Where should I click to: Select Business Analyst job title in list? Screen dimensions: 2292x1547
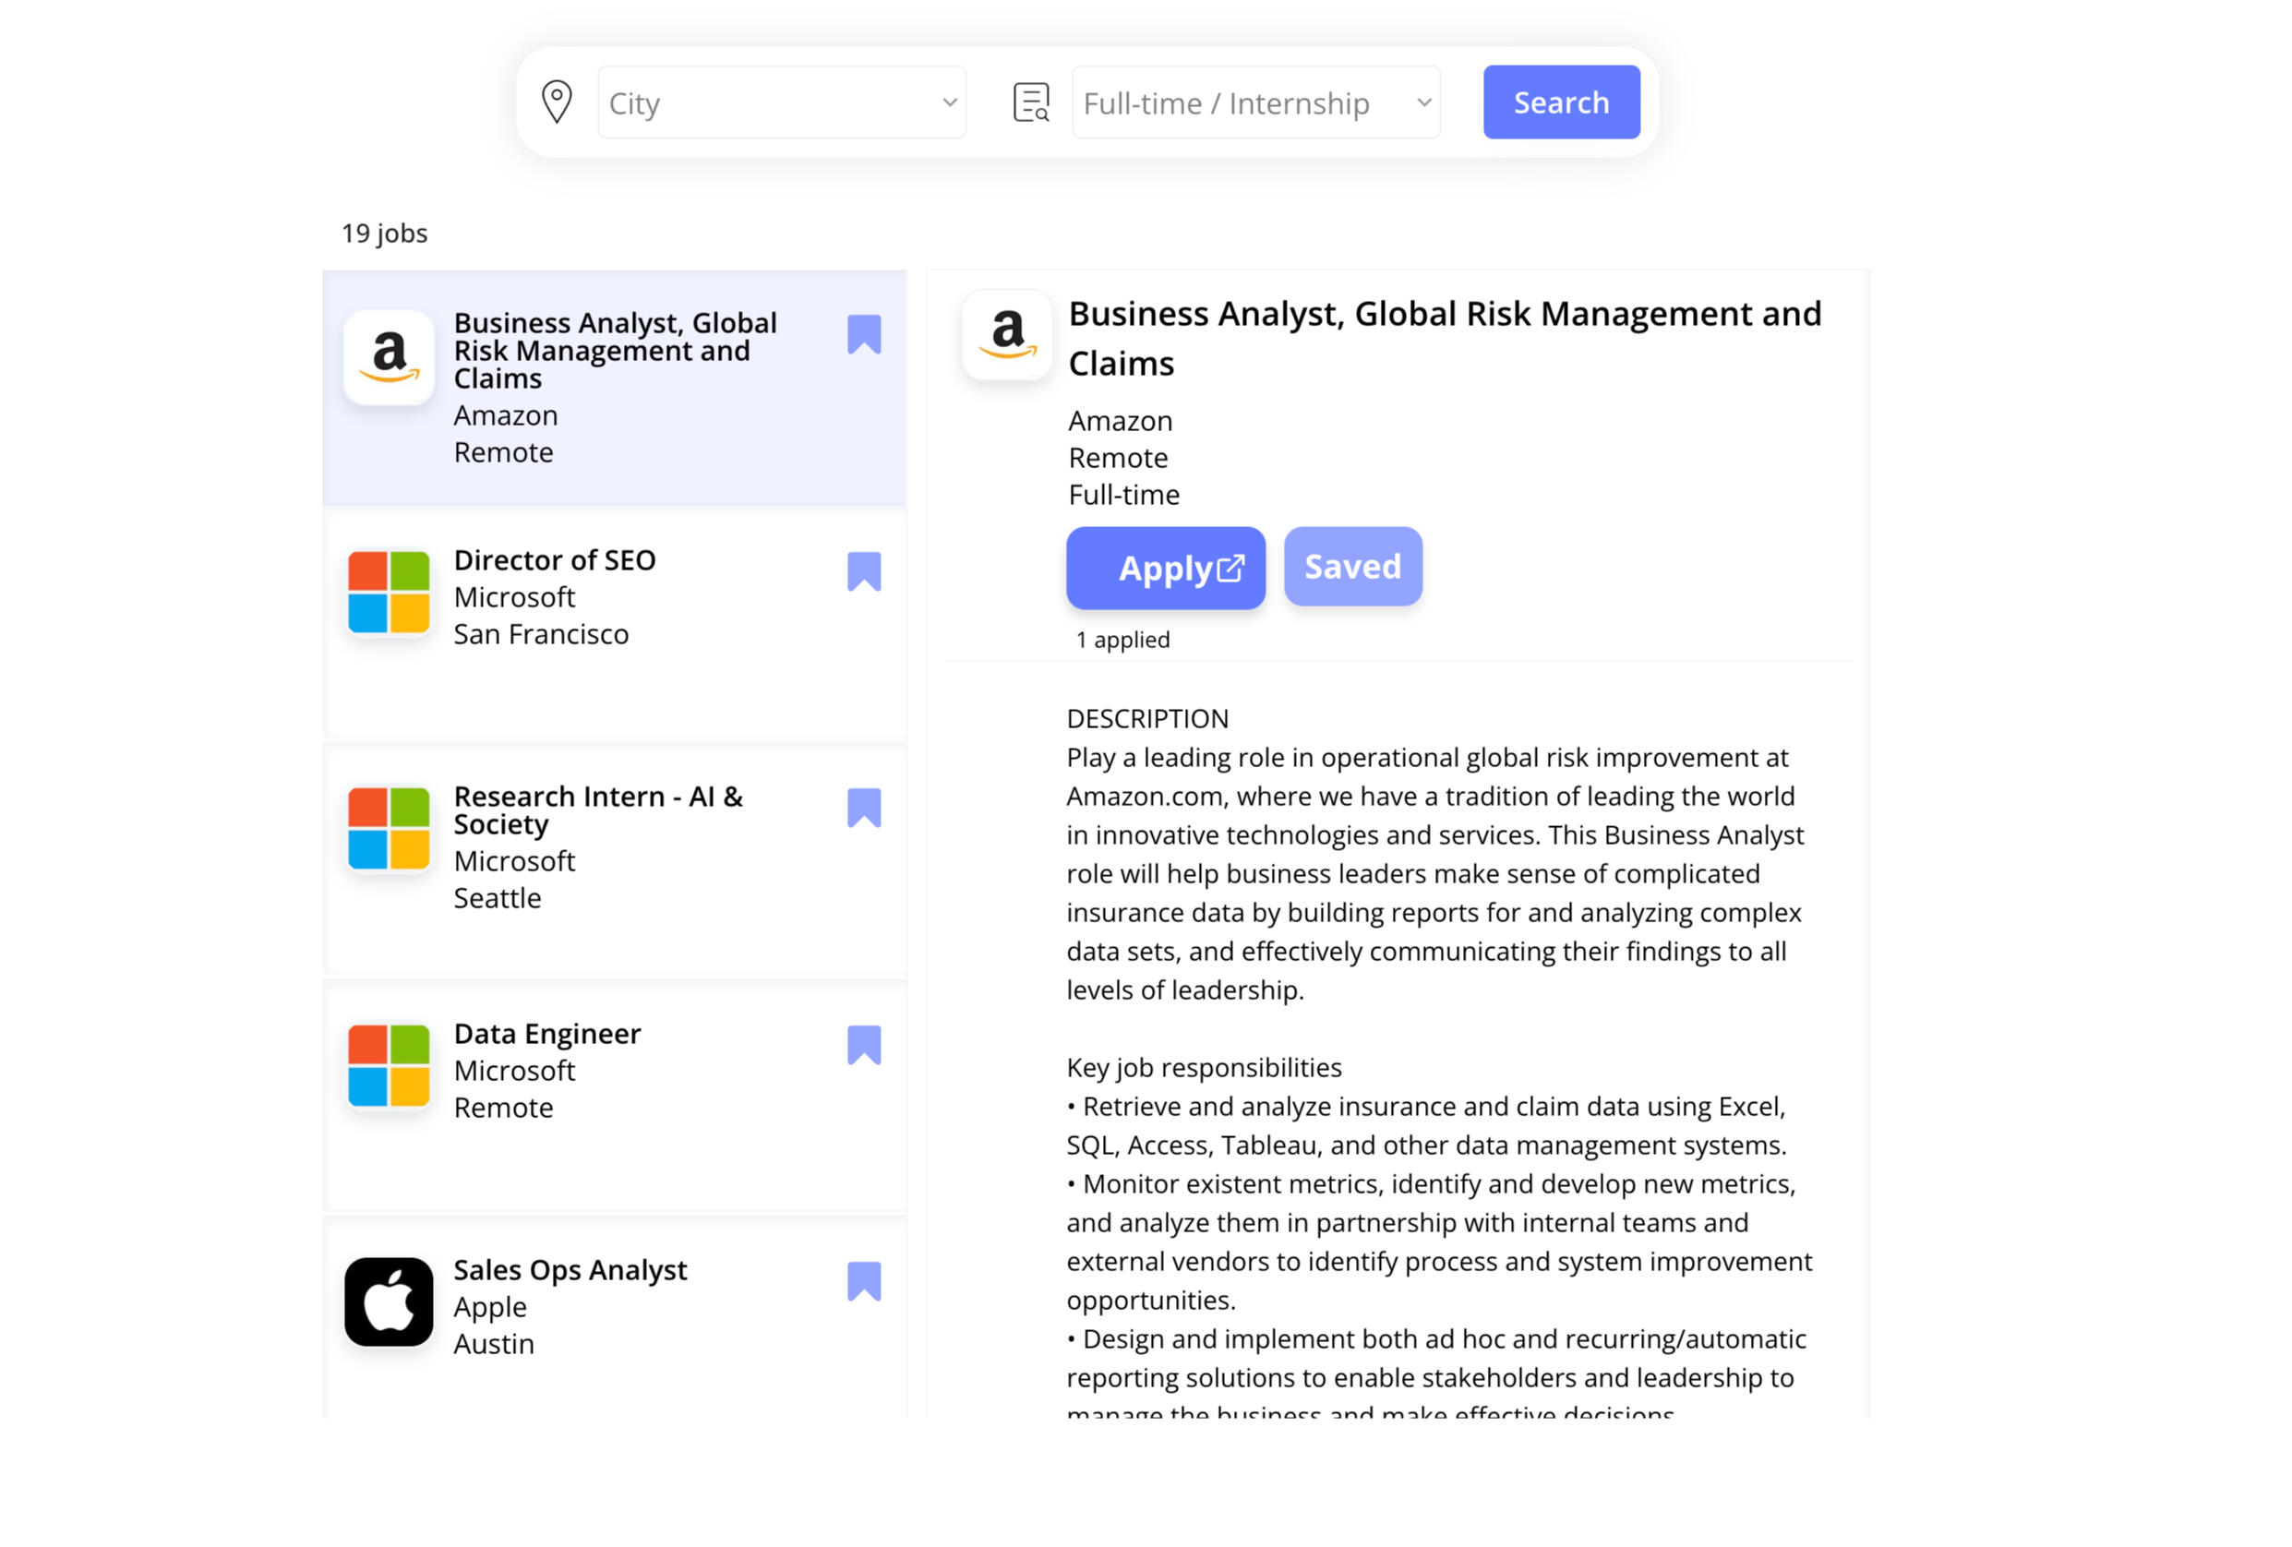616,351
